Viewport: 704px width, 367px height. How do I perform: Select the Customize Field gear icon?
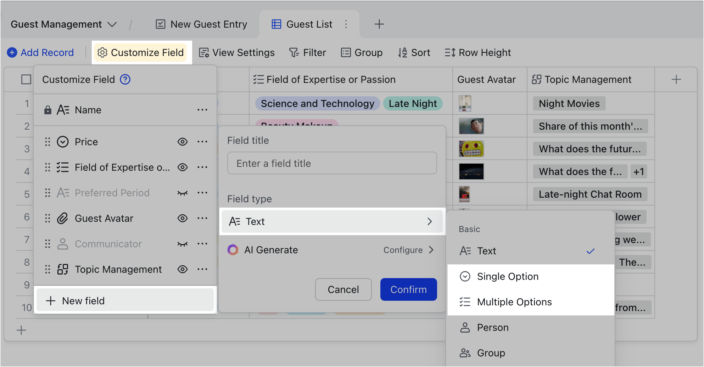(102, 52)
